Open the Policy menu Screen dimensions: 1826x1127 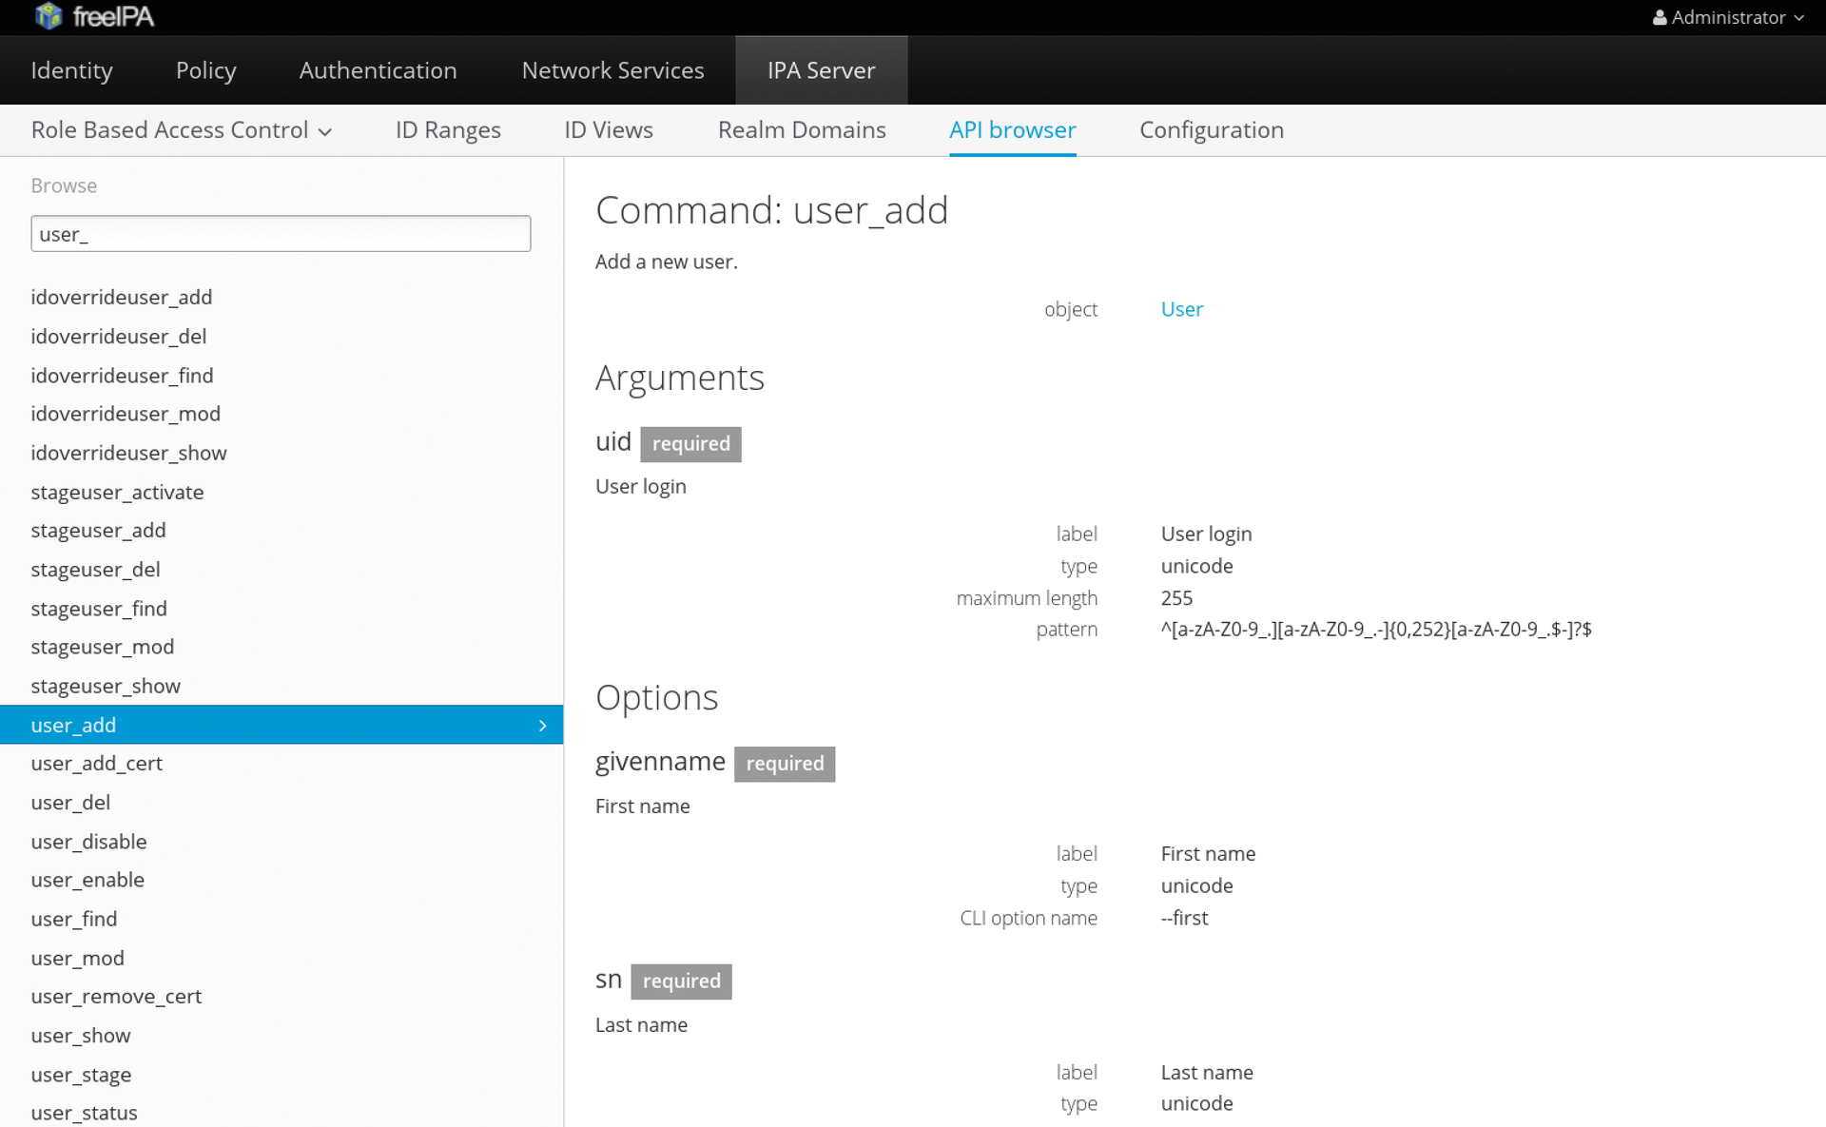tap(205, 69)
